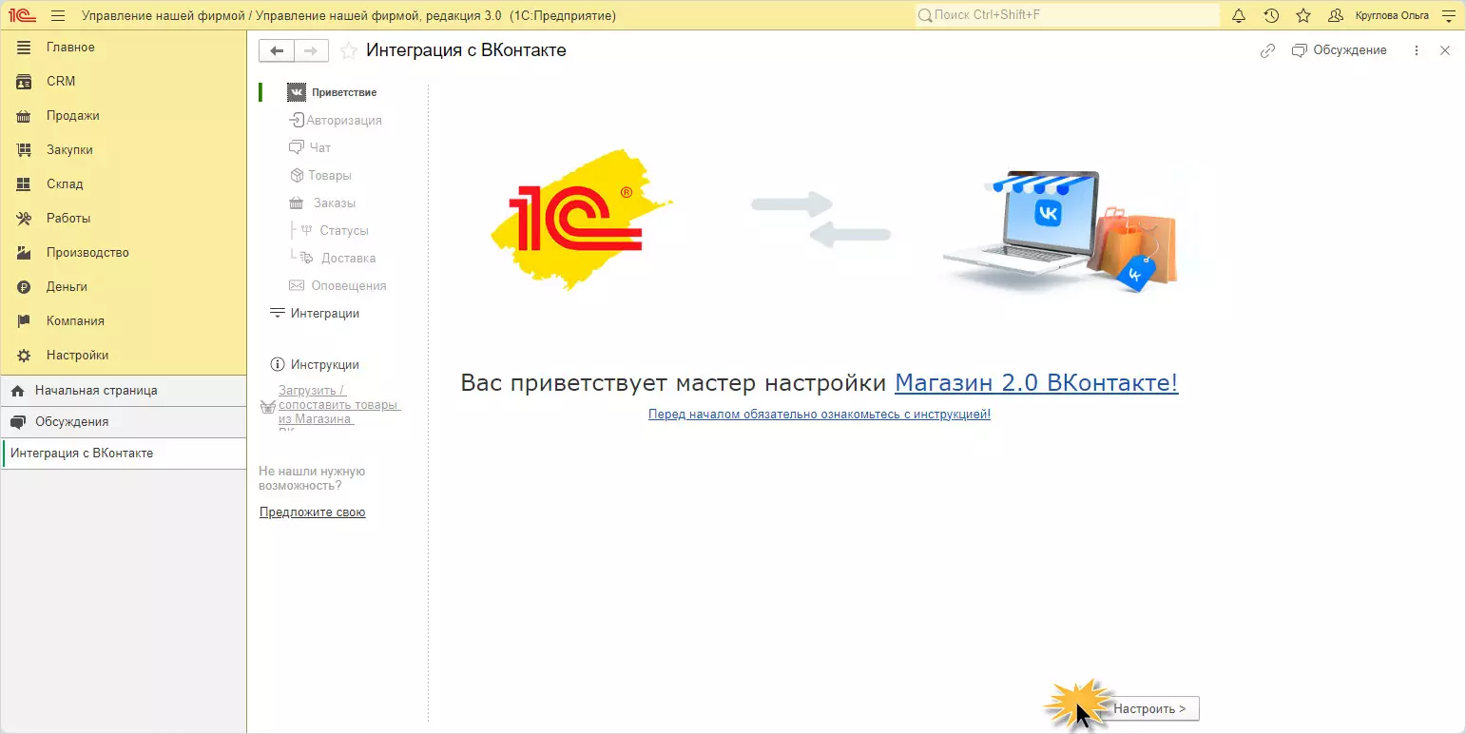Open the Деньги section
Screen dimensions: 1466x734
[124, 287]
